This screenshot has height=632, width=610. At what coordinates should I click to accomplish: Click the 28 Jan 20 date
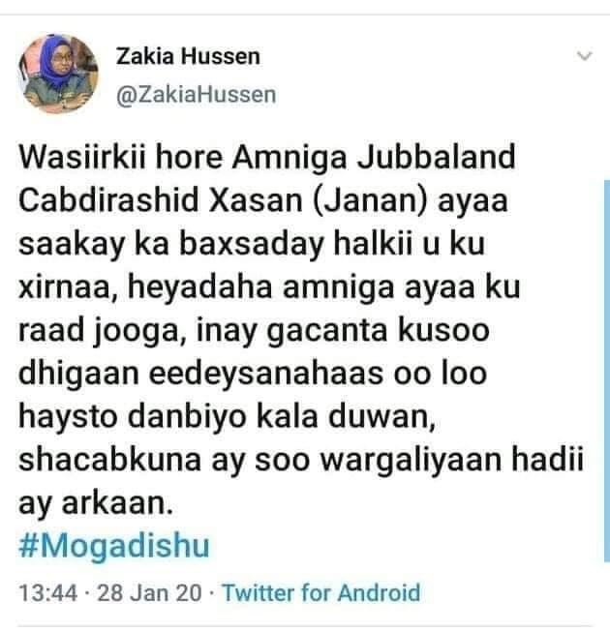149,593
